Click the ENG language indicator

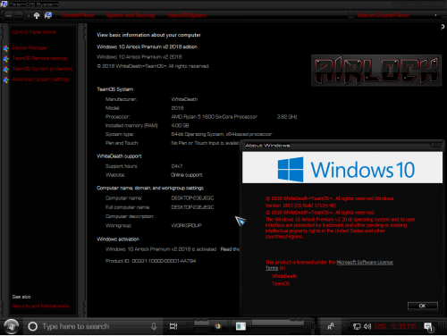click(x=380, y=327)
